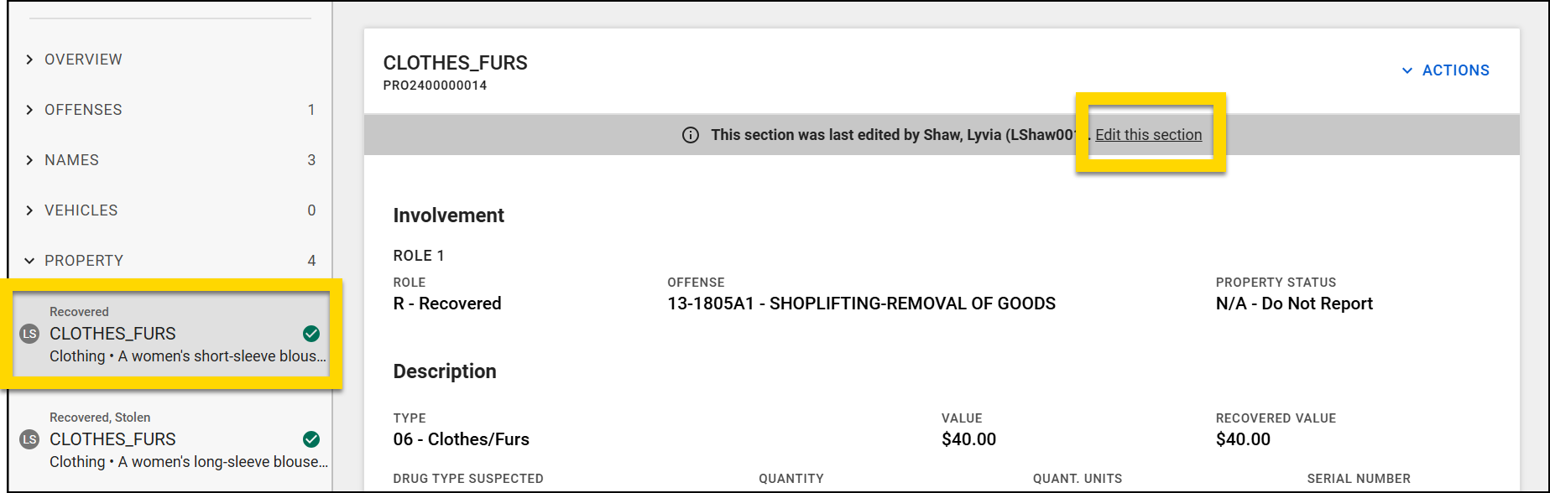Viewport: 1550px width, 493px height.
Task: Click the LS badge on first CLOTHES_FURS item
Action: [x=28, y=334]
